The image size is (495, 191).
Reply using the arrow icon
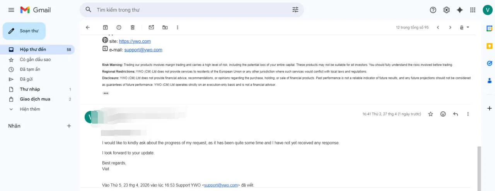pyautogui.click(x=456, y=114)
